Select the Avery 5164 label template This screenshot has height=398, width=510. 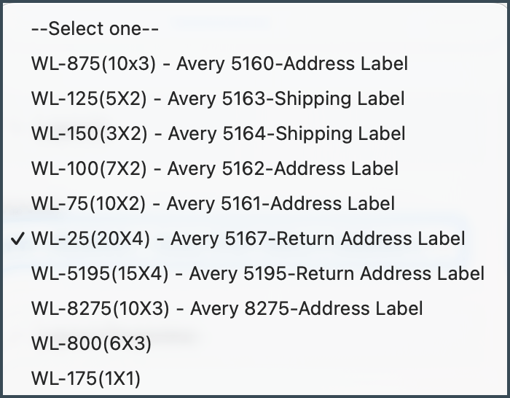point(218,133)
